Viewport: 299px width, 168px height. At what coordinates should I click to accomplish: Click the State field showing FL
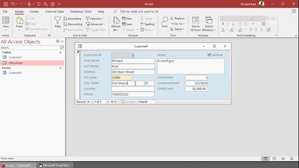pyautogui.click(x=149, y=83)
